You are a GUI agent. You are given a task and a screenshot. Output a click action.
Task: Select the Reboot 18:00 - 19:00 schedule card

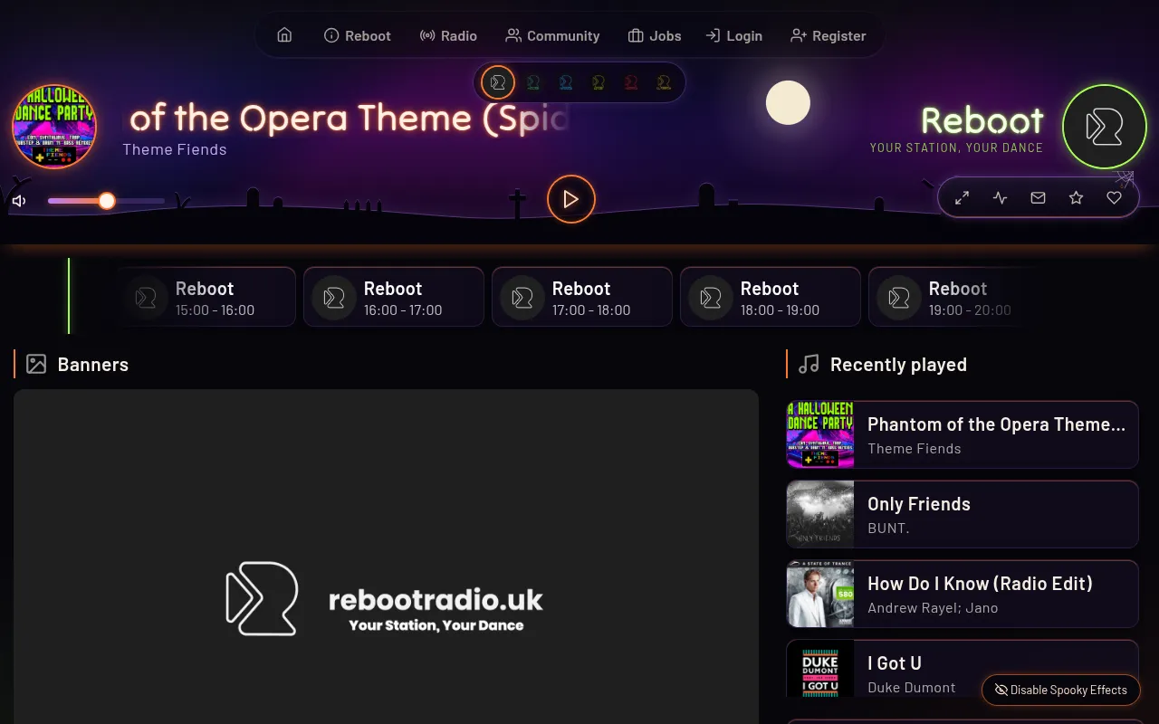point(771,297)
